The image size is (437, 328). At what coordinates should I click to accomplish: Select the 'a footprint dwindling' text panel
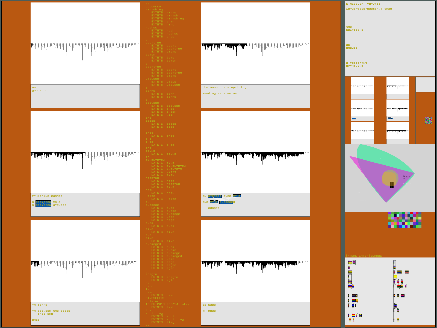tap(390, 68)
